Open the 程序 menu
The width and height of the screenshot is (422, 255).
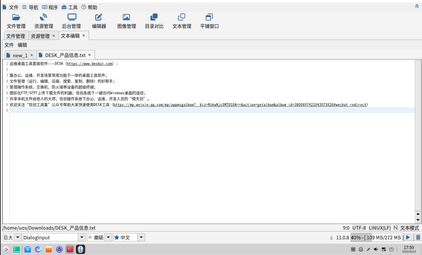[50, 7]
